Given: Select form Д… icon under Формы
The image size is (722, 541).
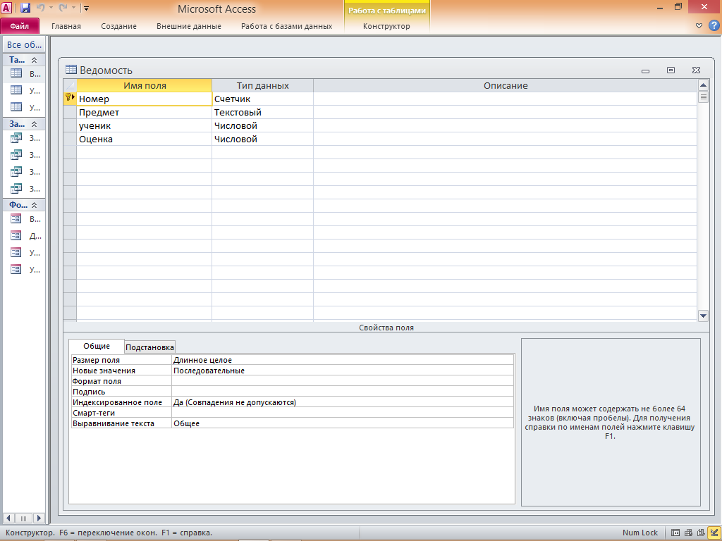Looking at the screenshot, I should coord(16,235).
